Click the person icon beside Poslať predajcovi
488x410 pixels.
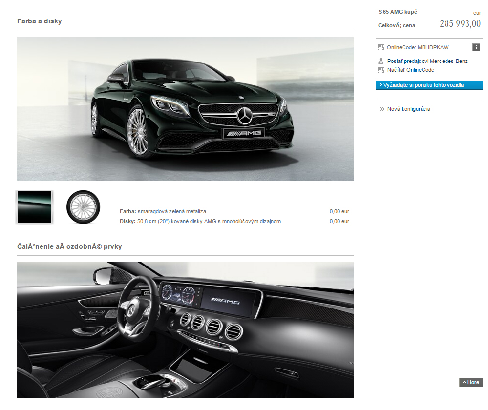pyautogui.click(x=381, y=61)
